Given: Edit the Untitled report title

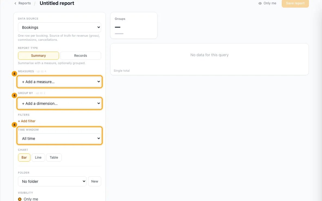Looking at the screenshot, I should click(57, 3).
